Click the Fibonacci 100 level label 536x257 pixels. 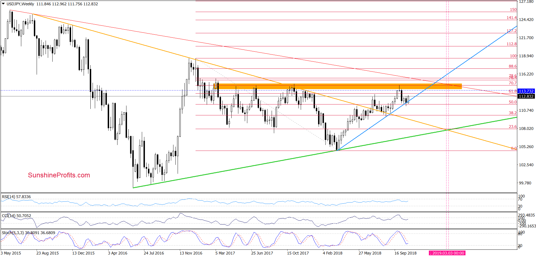513,56
